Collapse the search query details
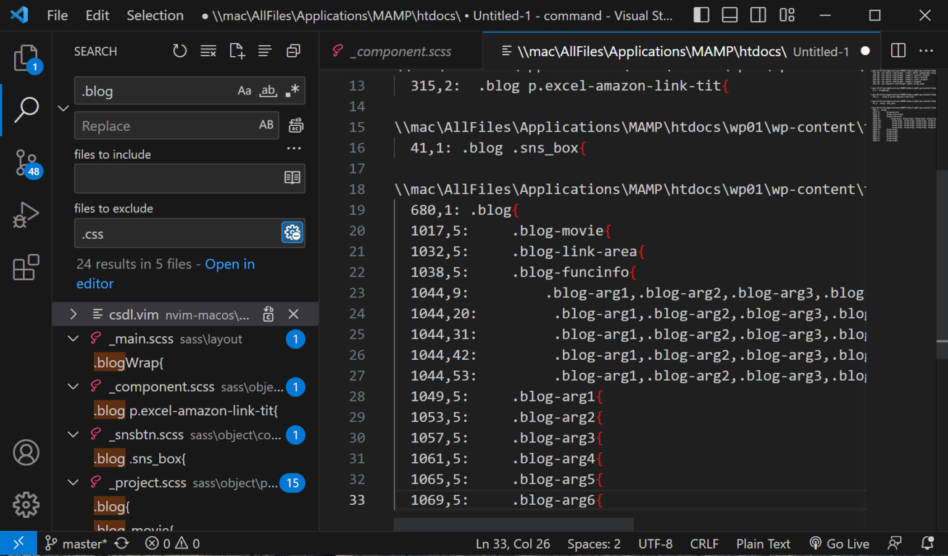 (62, 107)
